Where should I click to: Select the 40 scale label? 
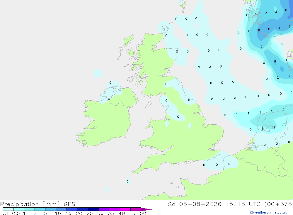pos(122,213)
